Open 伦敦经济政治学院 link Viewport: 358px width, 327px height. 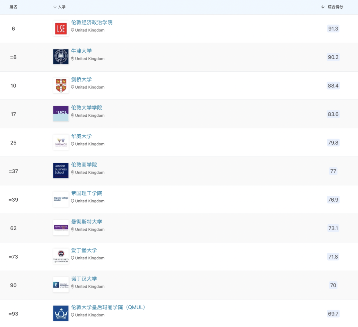pyautogui.click(x=92, y=22)
